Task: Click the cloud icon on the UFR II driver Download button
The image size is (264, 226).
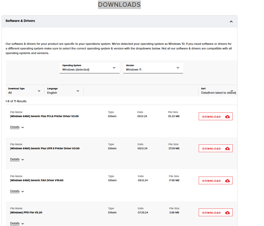Action: point(227,148)
